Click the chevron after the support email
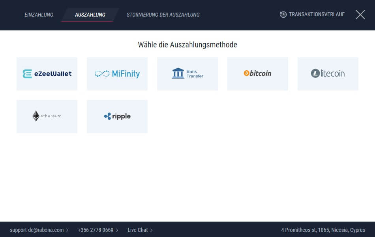375x237 pixels. point(67,230)
